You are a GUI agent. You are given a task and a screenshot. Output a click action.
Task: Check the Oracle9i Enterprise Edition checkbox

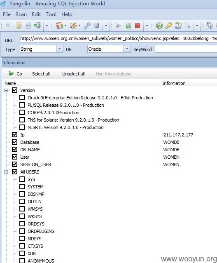point(22,98)
